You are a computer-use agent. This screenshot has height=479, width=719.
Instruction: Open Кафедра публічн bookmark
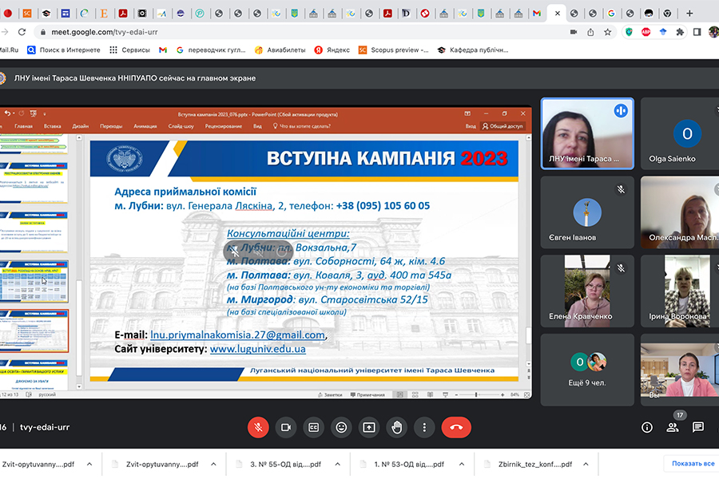(x=473, y=50)
